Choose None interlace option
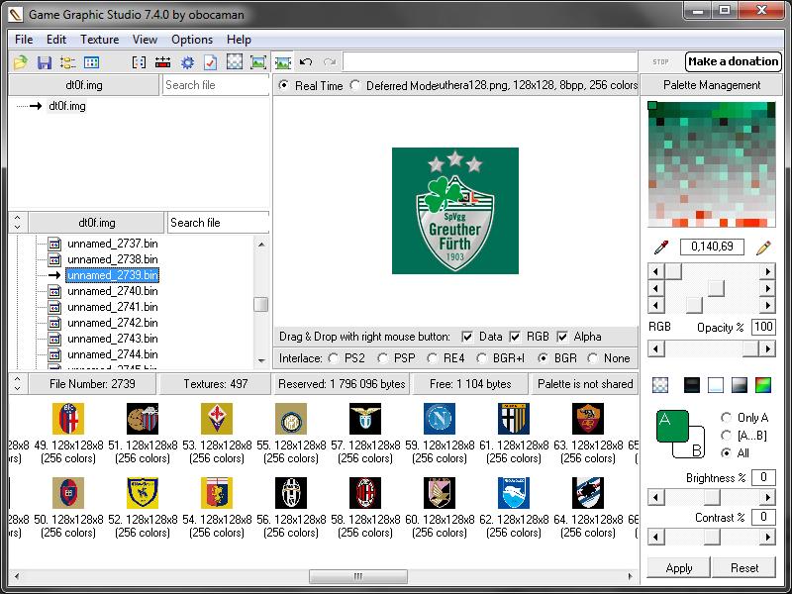Screen dimensions: 792x594 tap(593, 358)
